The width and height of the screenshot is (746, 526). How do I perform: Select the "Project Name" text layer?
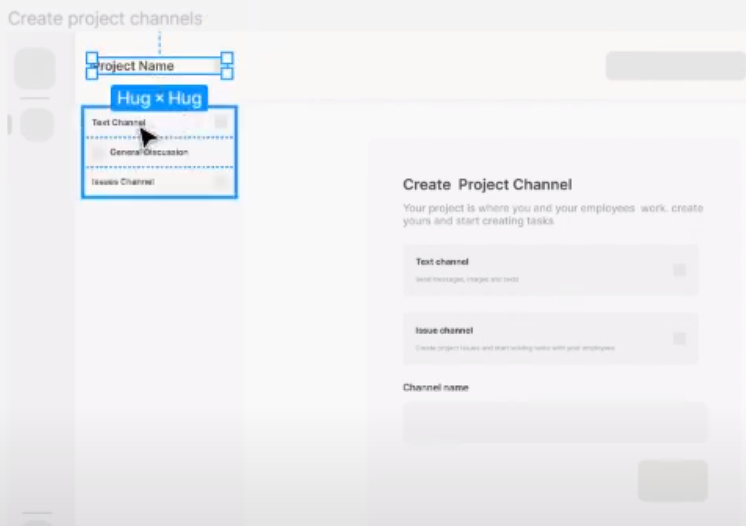(x=134, y=66)
